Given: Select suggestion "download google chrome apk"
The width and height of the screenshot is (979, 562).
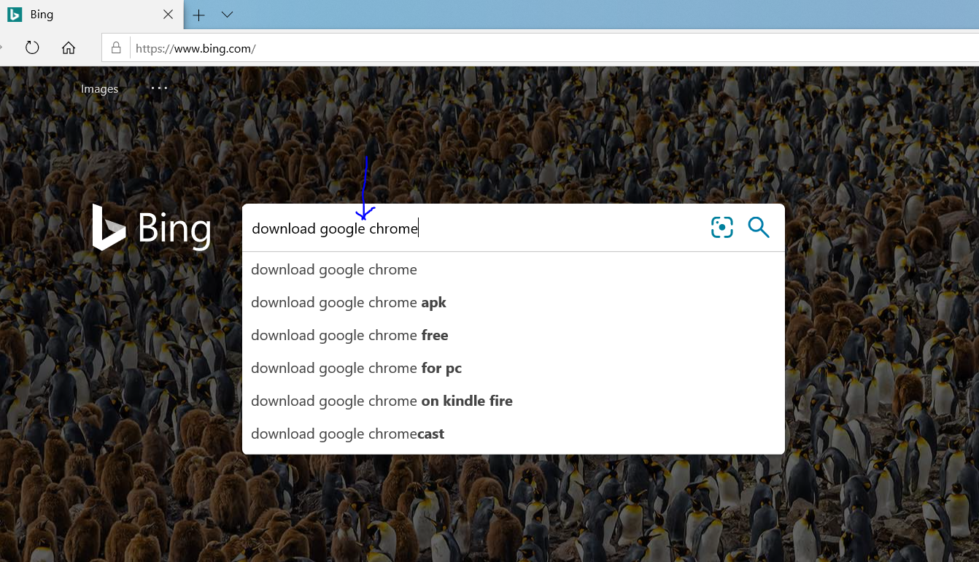Looking at the screenshot, I should (x=348, y=303).
